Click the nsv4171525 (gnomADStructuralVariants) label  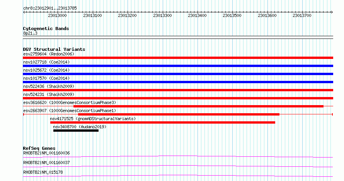tap(93, 119)
